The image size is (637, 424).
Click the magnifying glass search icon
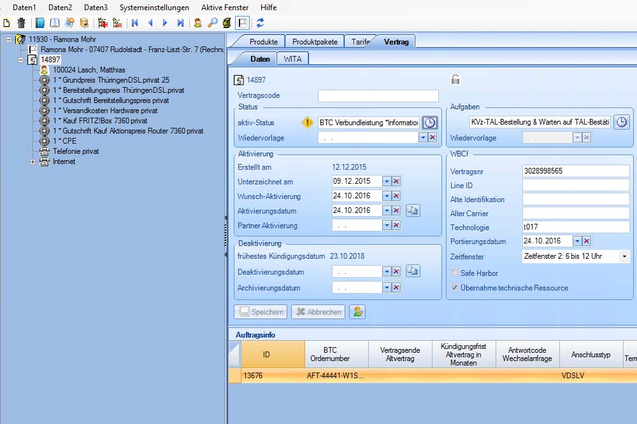[x=213, y=23]
